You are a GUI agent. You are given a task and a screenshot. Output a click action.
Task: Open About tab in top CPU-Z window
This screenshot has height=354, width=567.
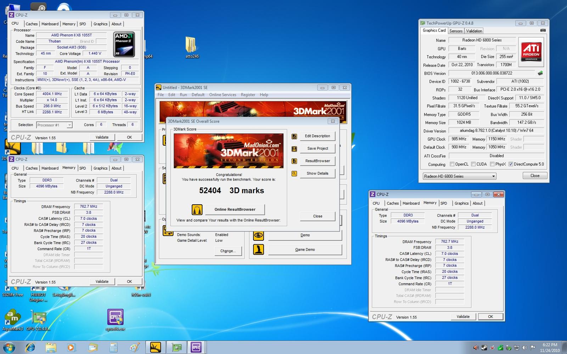coord(117,24)
